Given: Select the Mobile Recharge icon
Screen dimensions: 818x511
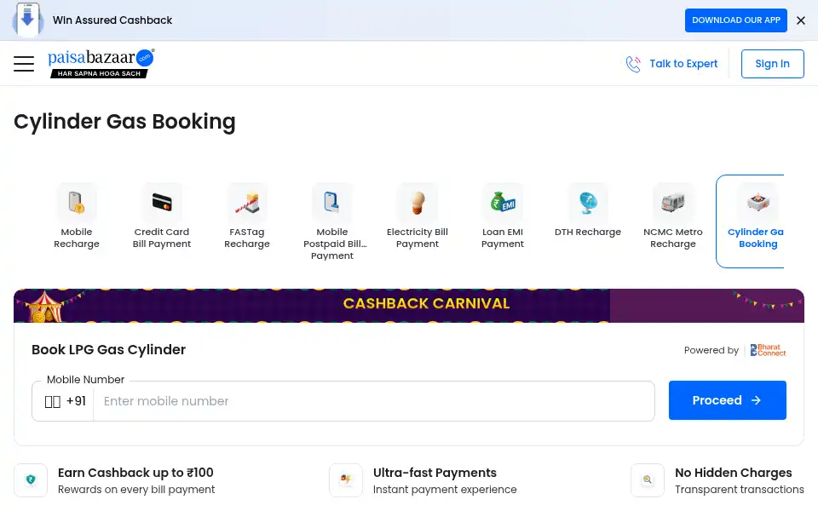Looking at the screenshot, I should [x=77, y=203].
